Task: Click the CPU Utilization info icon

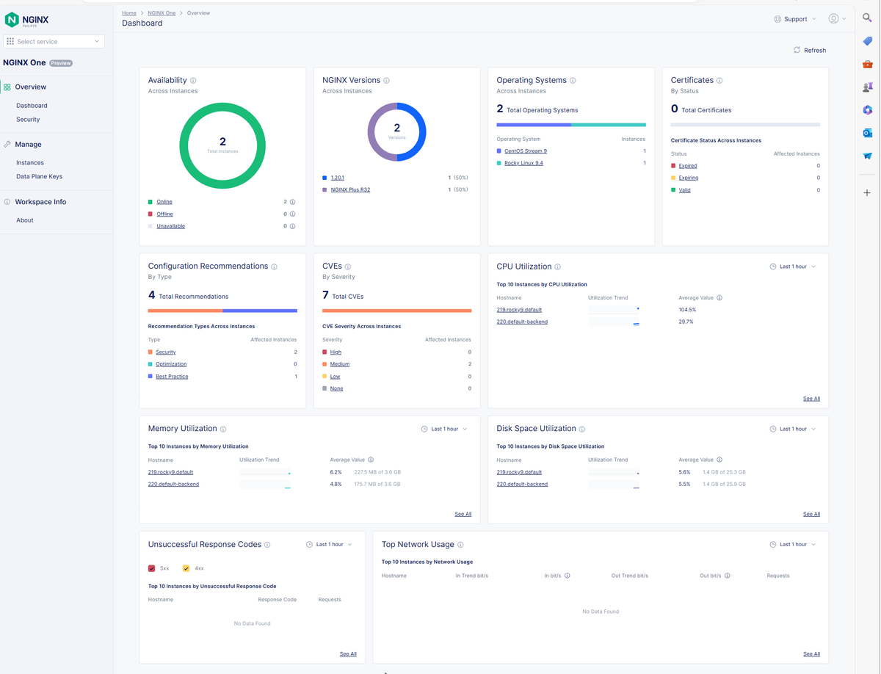Action: [558, 267]
